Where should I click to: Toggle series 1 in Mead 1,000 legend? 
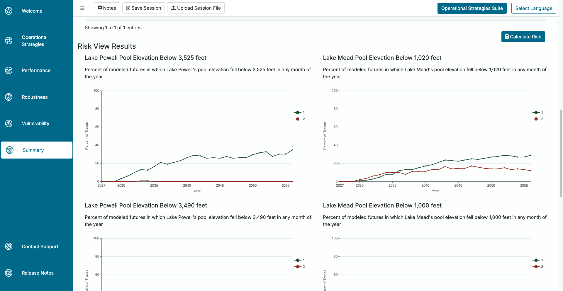point(538,260)
